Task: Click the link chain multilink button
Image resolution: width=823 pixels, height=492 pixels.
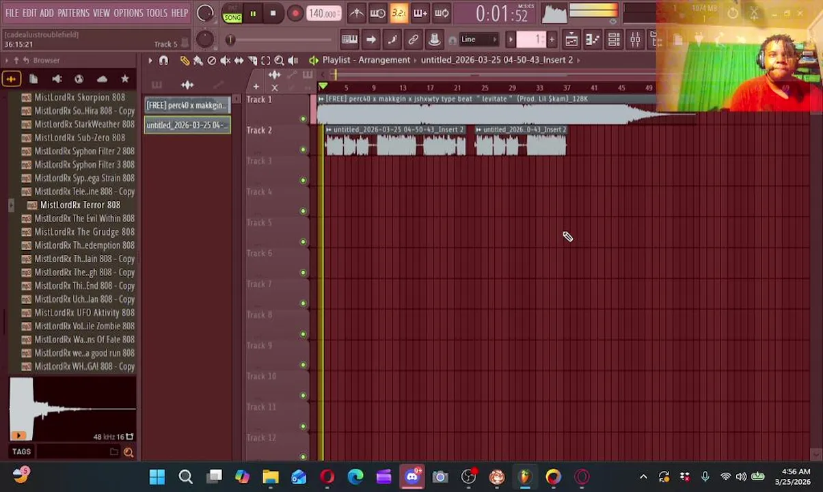Action: pos(413,40)
